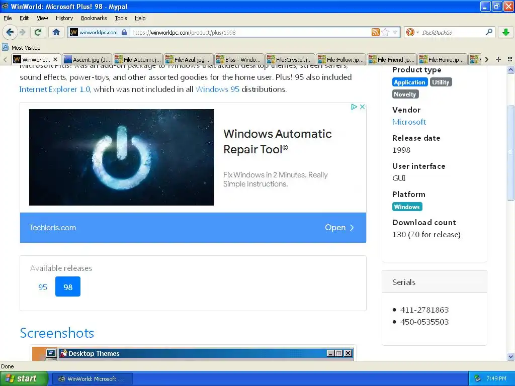Switch to the File:Home.jpg tab
Image resolution: width=515 pixels, height=386 pixels.
(x=443, y=60)
